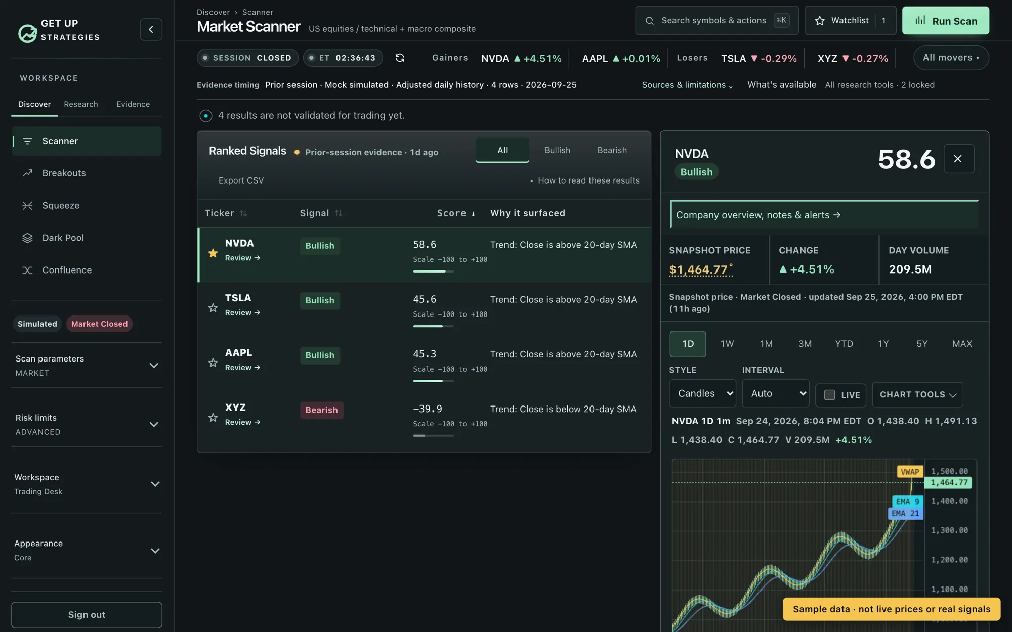Image resolution: width=1012 pixels, height=632 pixels.
Task: Open the Chart Tools dropdown
Action: 917,395
